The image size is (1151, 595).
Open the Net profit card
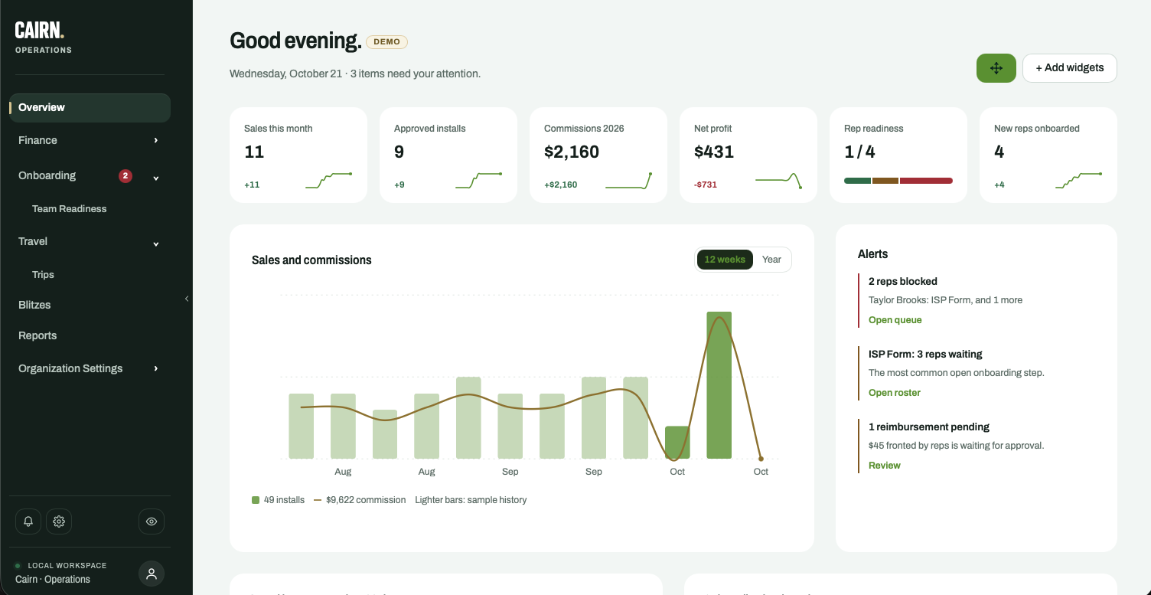coord(748,155)
